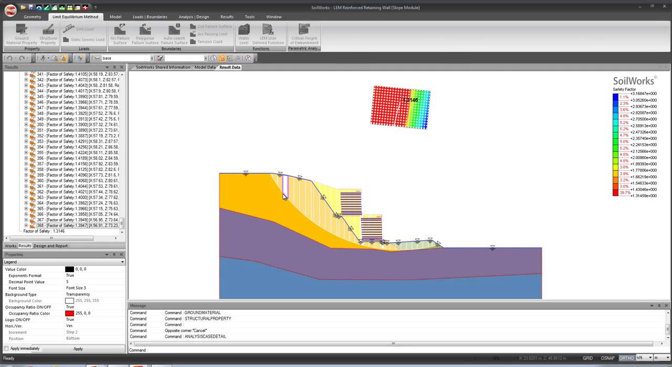The width and height of the screenshot is (672, 367).
Task: Select Arc Passing Limit tool
Action: pos(209,34)
